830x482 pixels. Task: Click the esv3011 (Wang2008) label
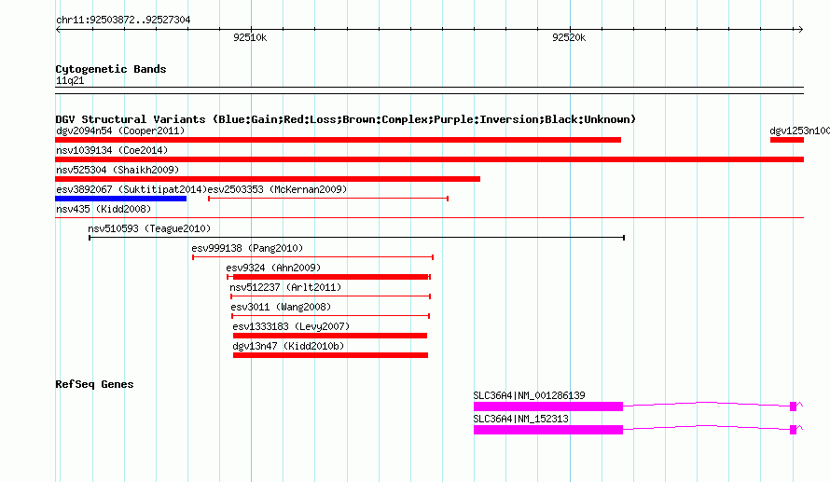pos(281,307)
